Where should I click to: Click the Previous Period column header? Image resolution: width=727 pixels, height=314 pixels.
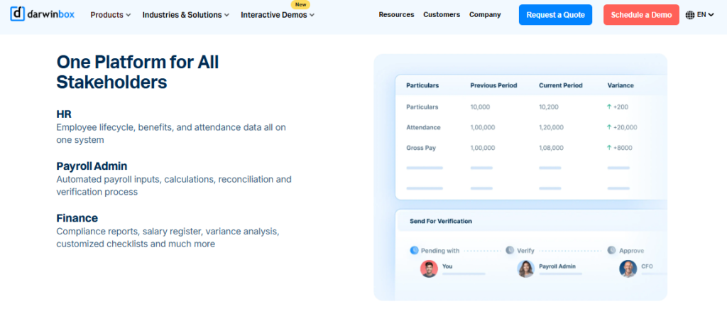493,85
